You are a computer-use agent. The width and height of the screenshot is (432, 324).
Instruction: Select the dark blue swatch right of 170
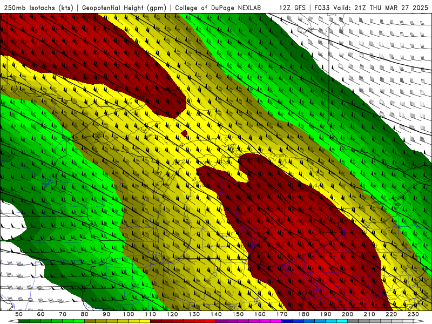(287, 321)
